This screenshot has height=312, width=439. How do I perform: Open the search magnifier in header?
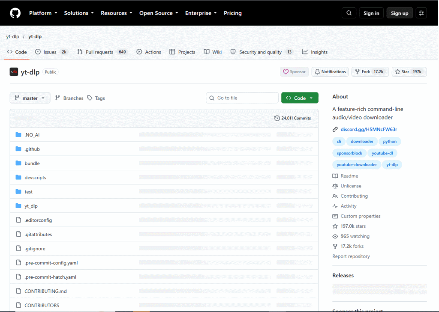349,13
